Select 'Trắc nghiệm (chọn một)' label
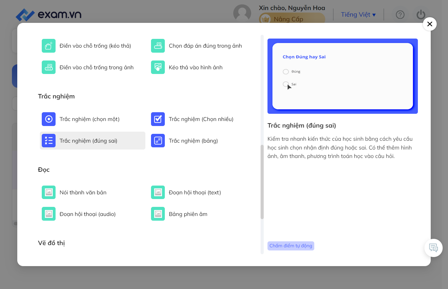 click(89, 119)
